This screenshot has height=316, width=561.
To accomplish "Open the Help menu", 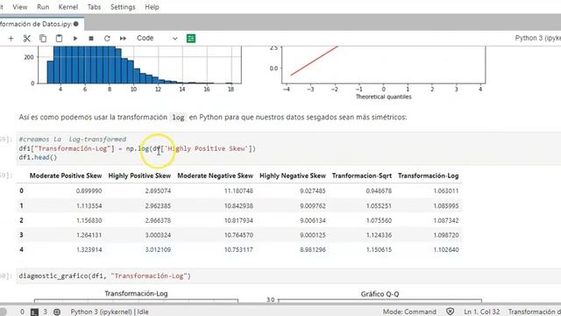I will (152, 7).
